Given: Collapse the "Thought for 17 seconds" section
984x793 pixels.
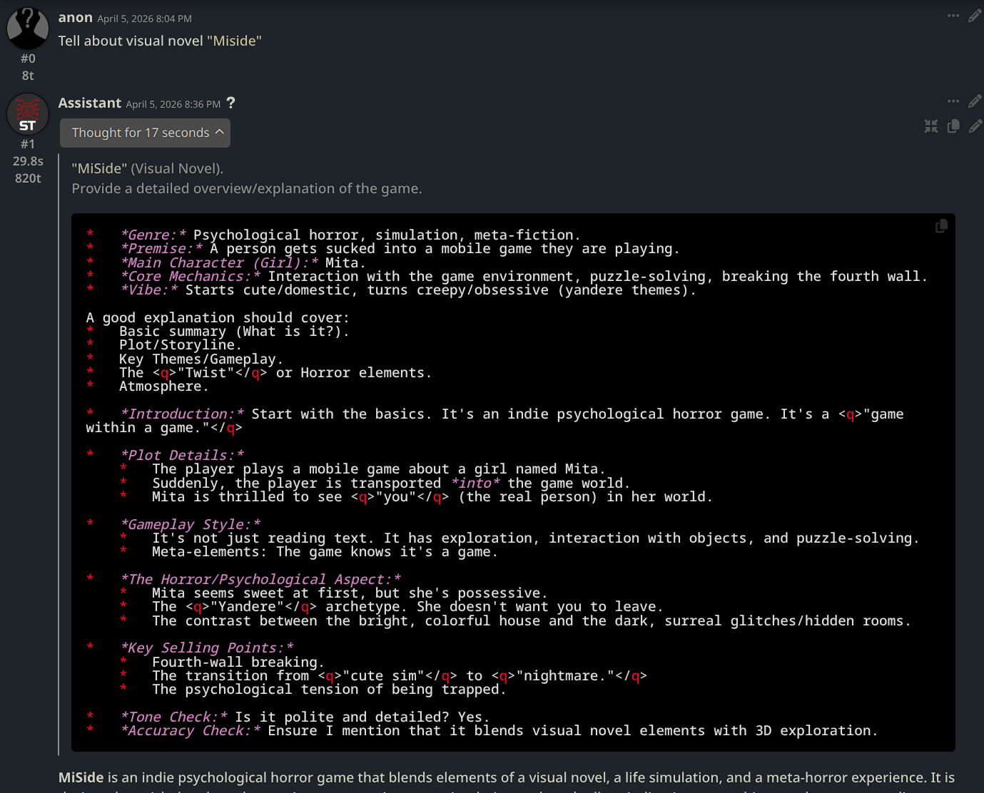Looking at the screenshot, I should tap(145, 133).
